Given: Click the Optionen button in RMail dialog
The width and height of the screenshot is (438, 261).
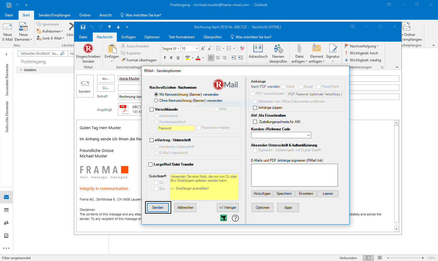Looking at the screenshot, I should (x=262, y=208).
